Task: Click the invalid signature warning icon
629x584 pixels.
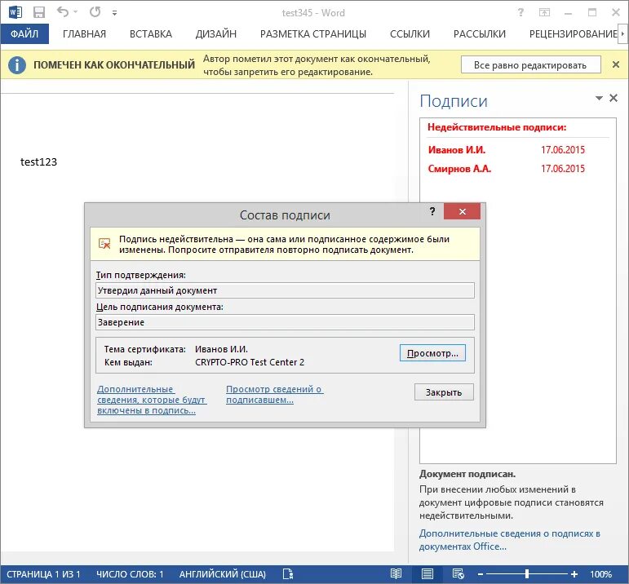Action: click(104, 243)
